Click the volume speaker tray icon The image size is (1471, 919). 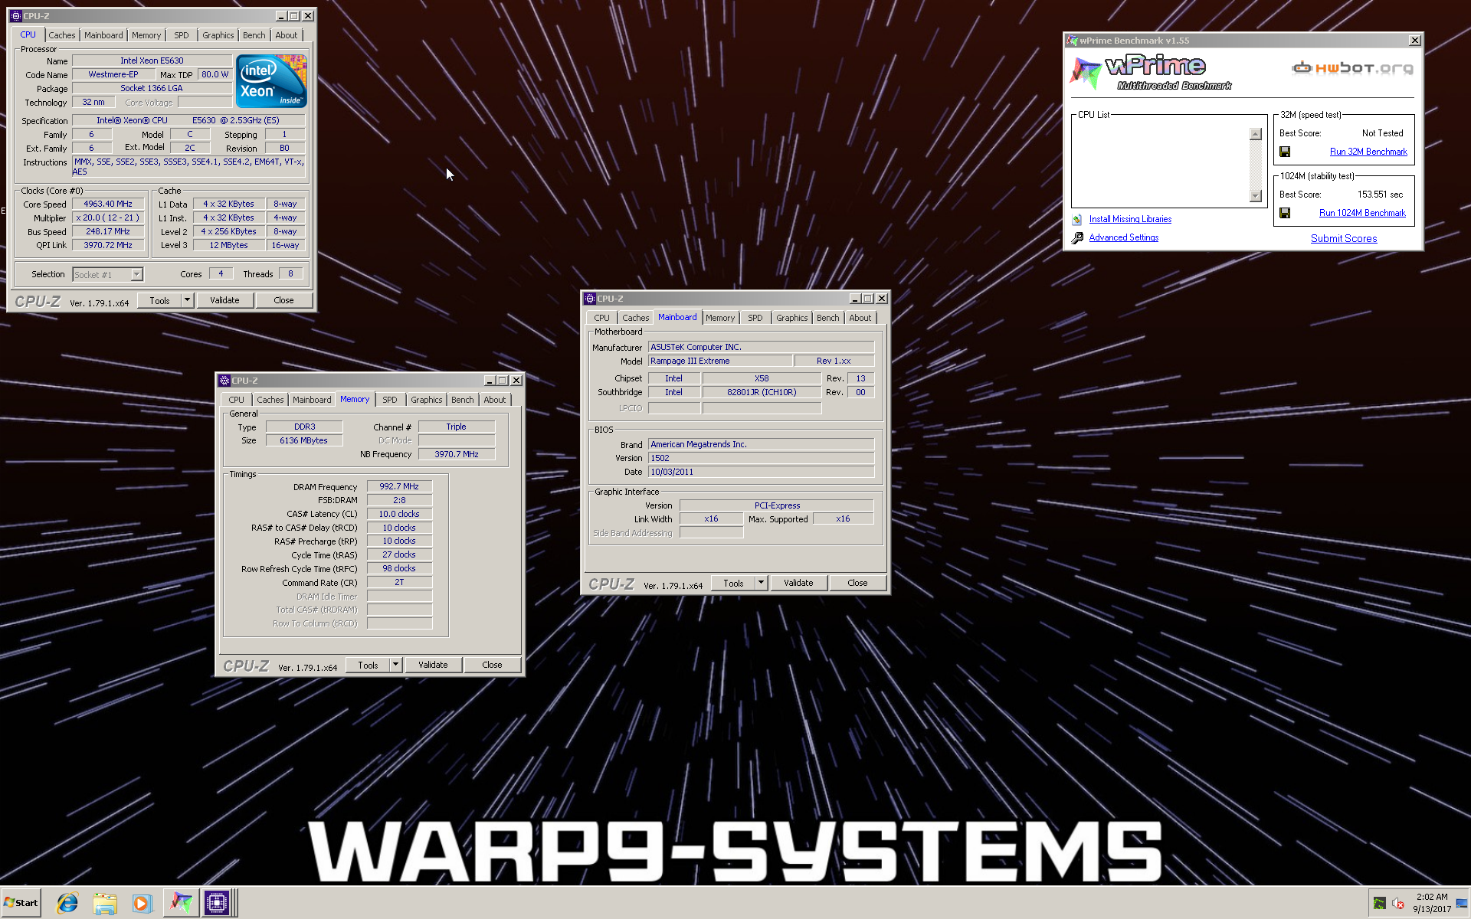[x=1398, y=904]
